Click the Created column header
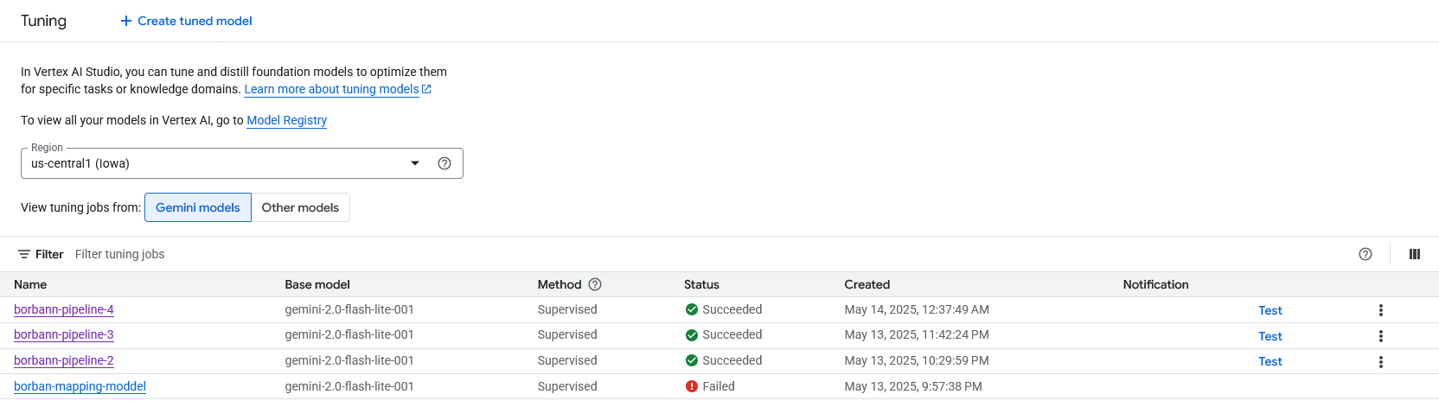The height and width of the screenshot is (407, 1439). pyautogui.click(x=867, y=284)
